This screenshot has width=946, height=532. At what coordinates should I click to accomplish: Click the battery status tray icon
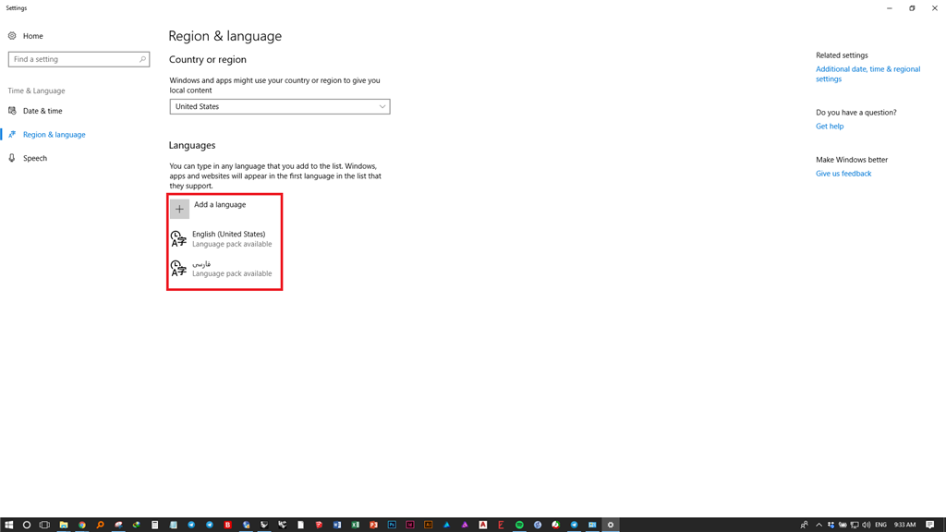click(x=843, y=525)
